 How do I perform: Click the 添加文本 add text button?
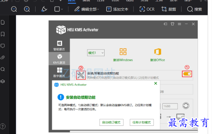(117, 9)
